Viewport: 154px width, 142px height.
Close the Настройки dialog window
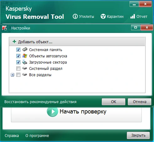tap(147, 28)
